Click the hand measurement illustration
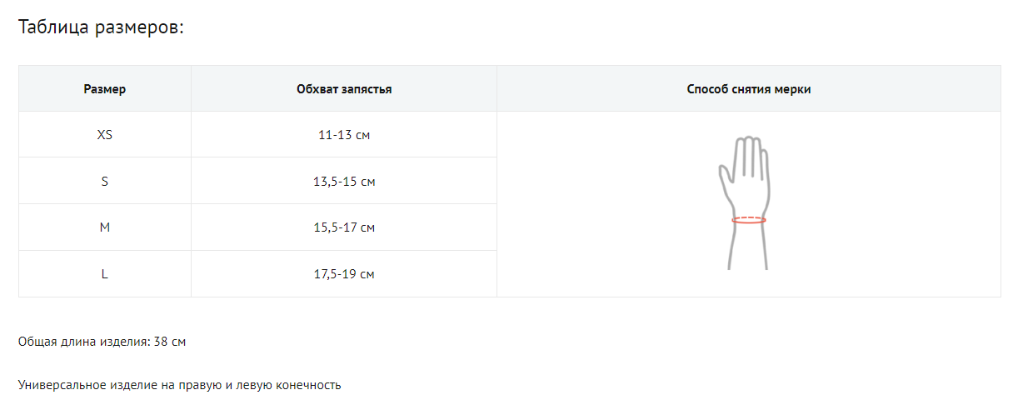This screenshot has width=1023, height=405. point(747,202)
